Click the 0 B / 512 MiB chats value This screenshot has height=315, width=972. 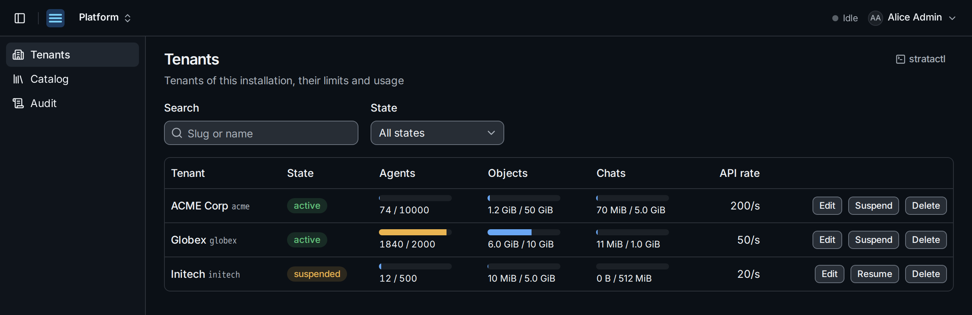pos(624,278)
